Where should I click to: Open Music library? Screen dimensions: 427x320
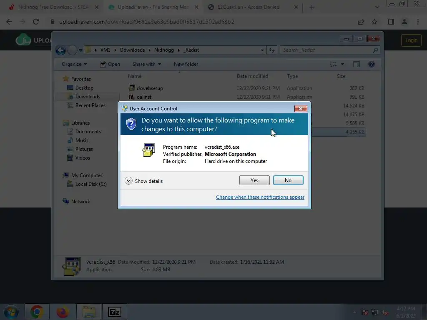(x=82, y=140)
